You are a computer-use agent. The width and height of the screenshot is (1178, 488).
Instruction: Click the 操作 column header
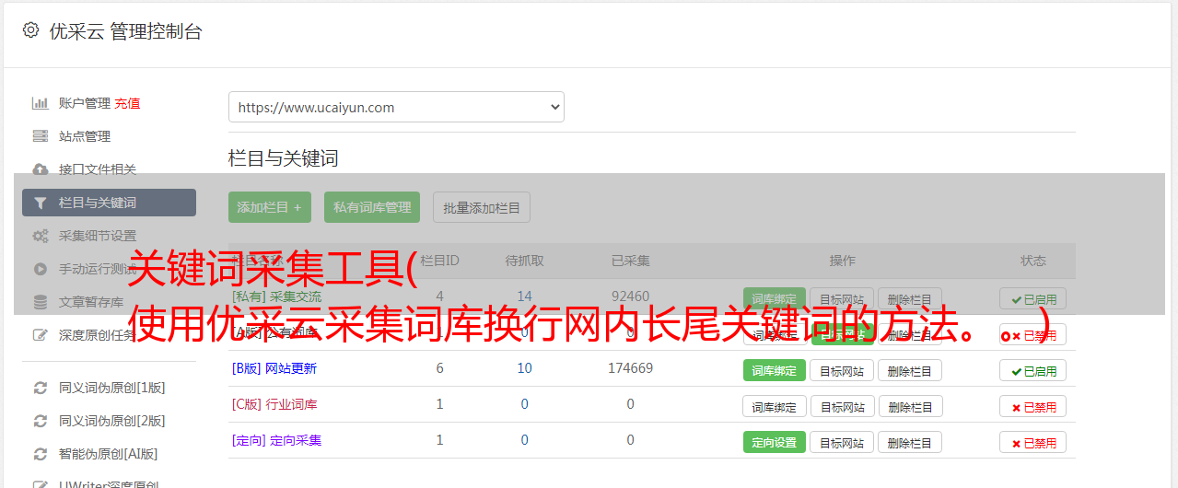[x=842, y=261]
